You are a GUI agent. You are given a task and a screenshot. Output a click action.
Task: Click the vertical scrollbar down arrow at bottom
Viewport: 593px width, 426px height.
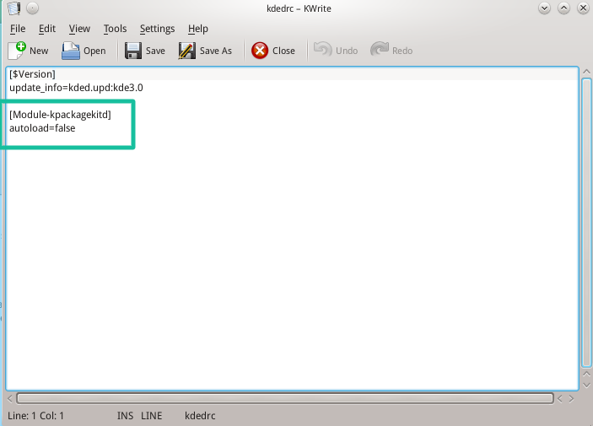tap(586, 386)
